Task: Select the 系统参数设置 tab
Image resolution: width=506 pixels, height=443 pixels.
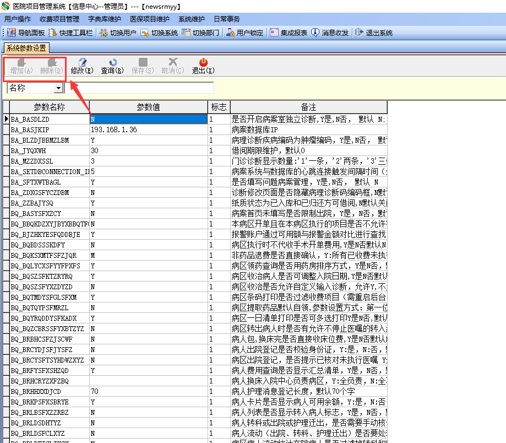Action: click(26, 48)
